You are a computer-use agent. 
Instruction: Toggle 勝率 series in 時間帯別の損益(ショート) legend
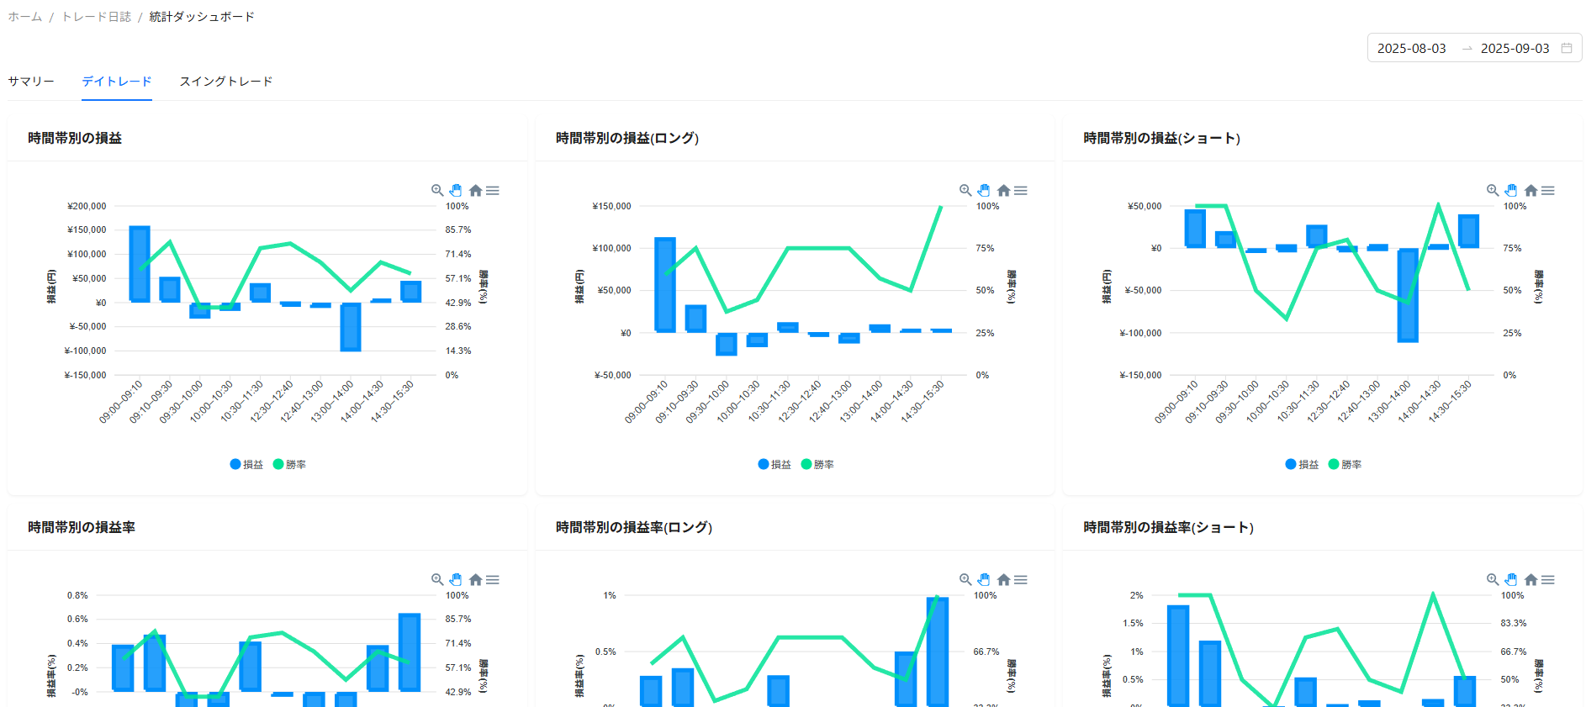(x=1345, y=464)
